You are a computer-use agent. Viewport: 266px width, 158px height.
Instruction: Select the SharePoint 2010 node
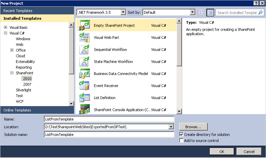point(27,79)
